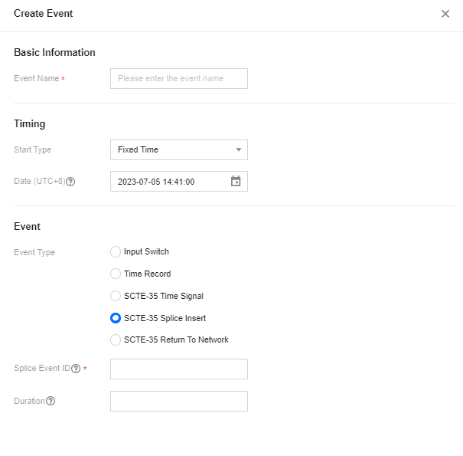Viewport: 463px width, 456px height.
Task: Click the Splice Event ID input box
Action: tap(178, 369)
